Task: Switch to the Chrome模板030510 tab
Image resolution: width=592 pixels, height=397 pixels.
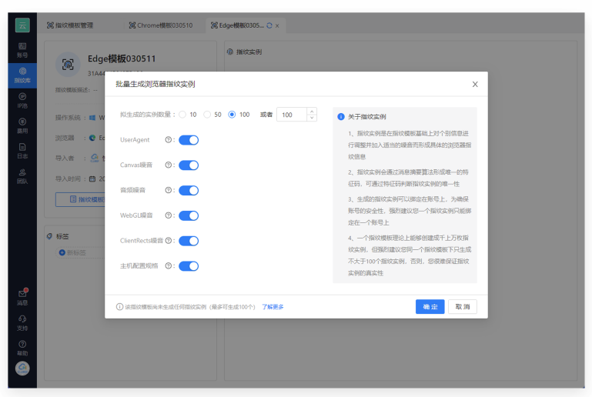Action: pyautogui.click(x=160, y=25)
